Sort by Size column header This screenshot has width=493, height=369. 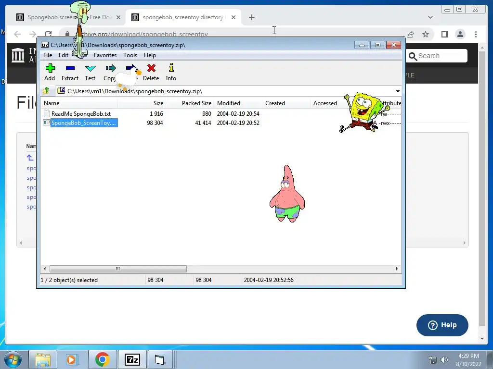pos(142,103)
